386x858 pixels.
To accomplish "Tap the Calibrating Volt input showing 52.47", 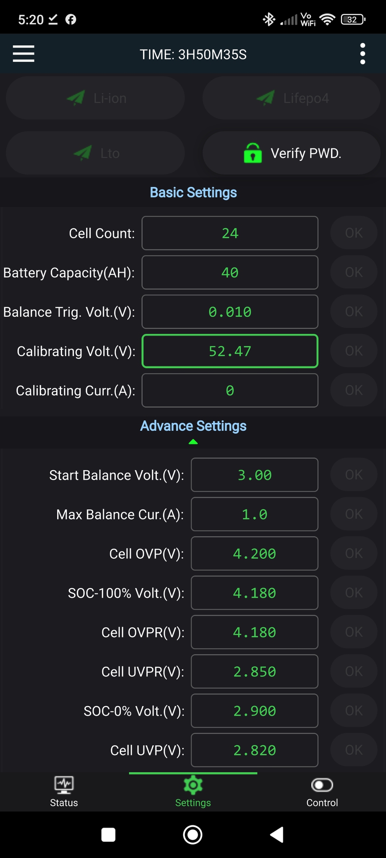I will (x=230, y=351).
